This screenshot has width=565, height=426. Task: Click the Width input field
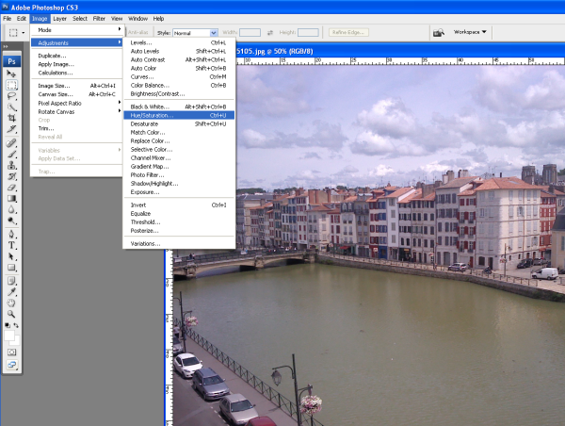(250, 32)
